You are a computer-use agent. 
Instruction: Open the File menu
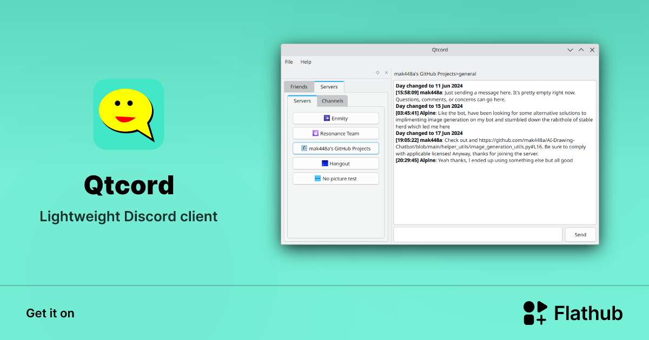288,62
